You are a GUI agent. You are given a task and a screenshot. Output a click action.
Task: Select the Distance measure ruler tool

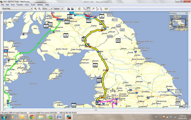tap(106, 9)
